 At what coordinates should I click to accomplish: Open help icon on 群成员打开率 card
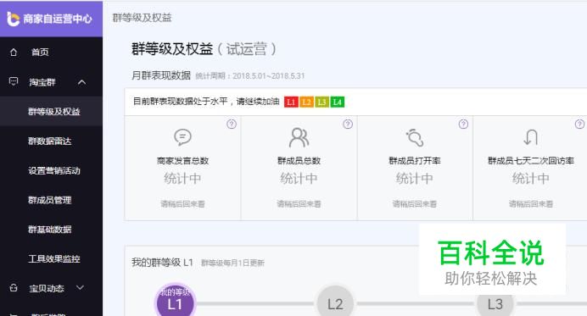pos(463,124)
